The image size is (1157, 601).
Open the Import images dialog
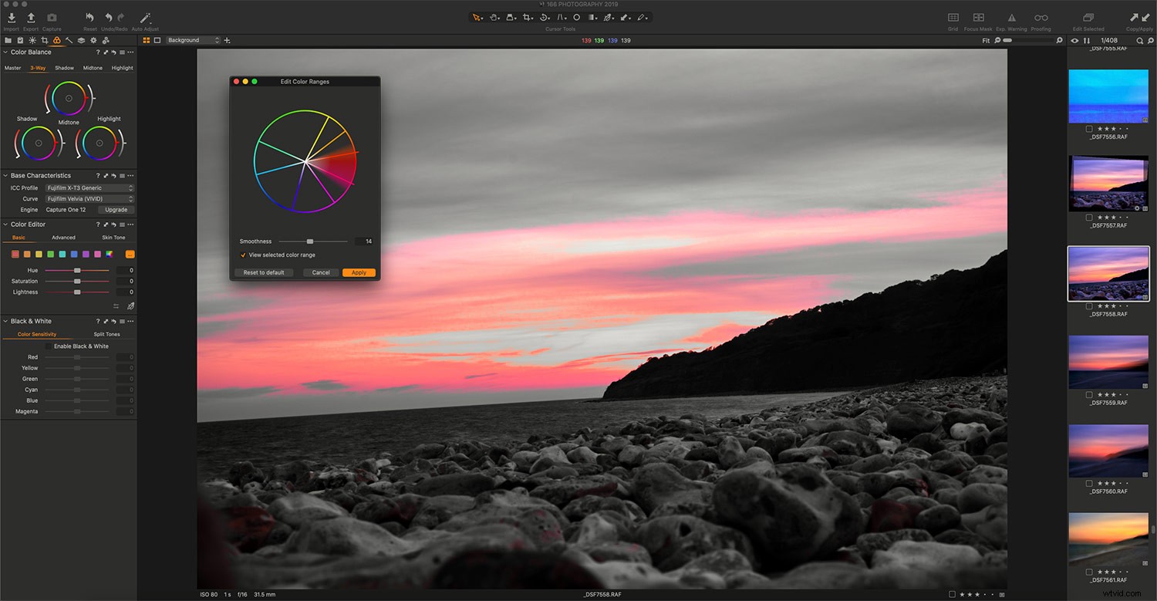click(11, 17)
